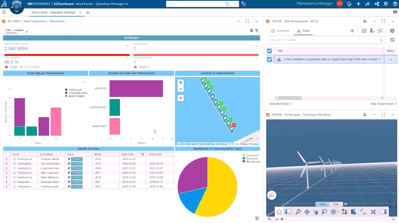The image size is (399, 223).
Task: Expand the AVG Production / Month dropdown
Action: coord(127,46)
